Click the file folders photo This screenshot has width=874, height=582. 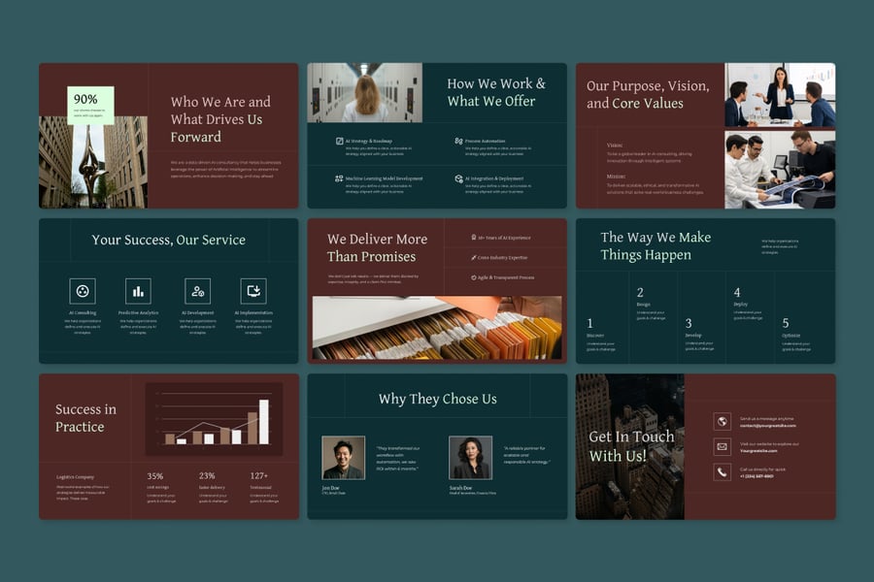coord(437,329)
